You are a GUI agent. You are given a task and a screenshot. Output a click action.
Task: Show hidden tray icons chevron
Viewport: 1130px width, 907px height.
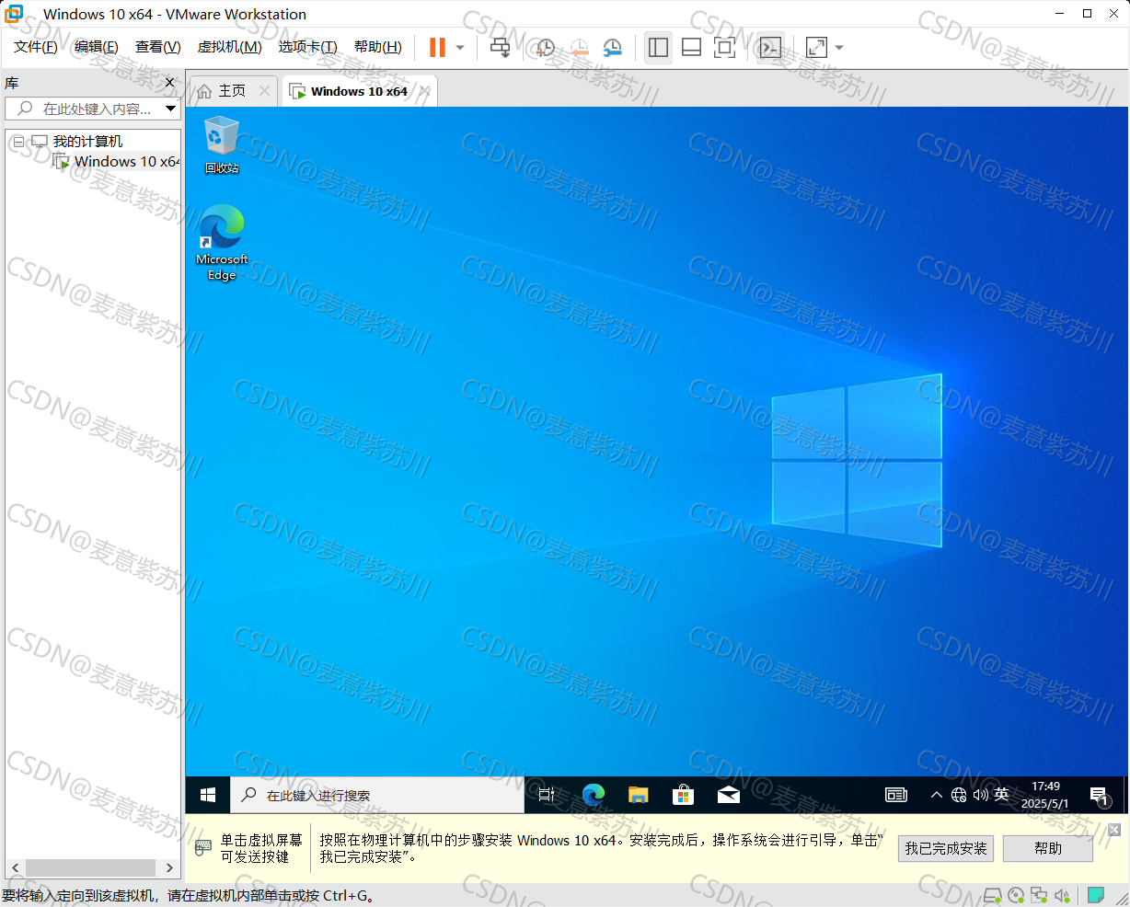pyautogui.click(x=936, y=795)
